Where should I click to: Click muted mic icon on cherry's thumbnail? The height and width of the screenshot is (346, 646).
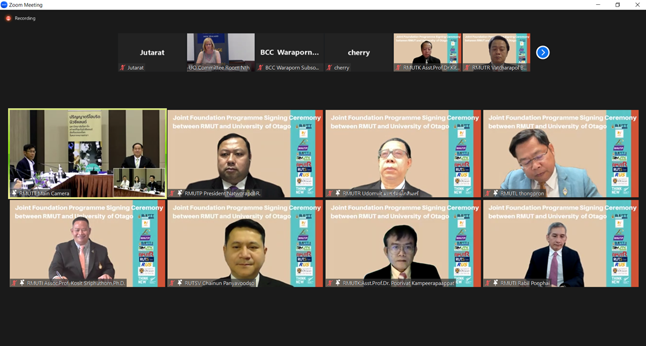329,67
